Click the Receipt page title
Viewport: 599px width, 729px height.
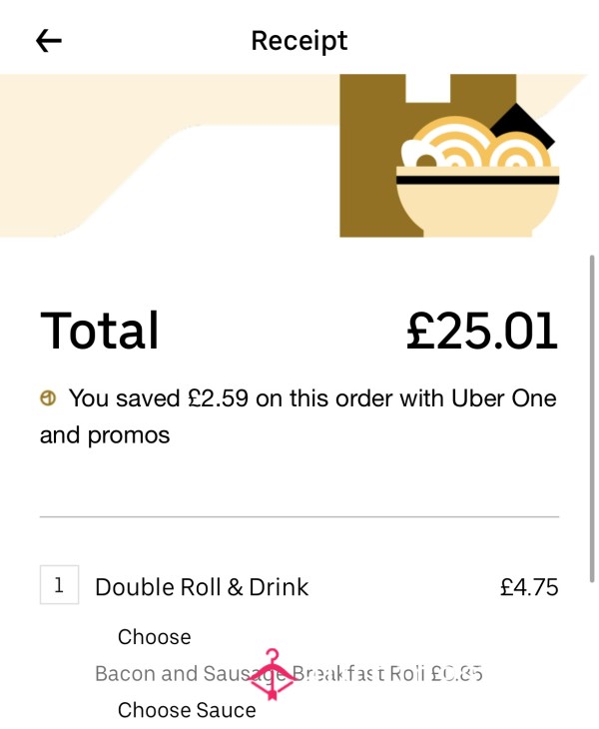(299, 41)
